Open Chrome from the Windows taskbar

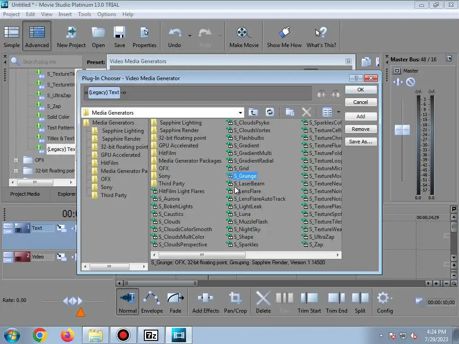tap(40, 335)
